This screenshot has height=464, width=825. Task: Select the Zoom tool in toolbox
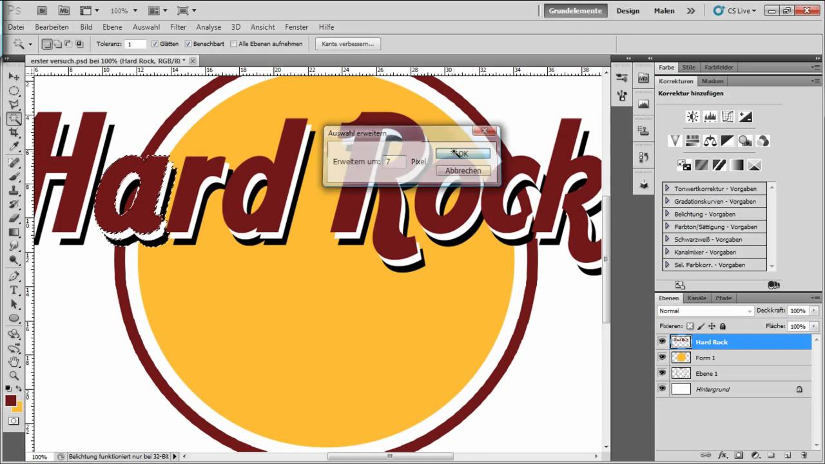point(14,376)
